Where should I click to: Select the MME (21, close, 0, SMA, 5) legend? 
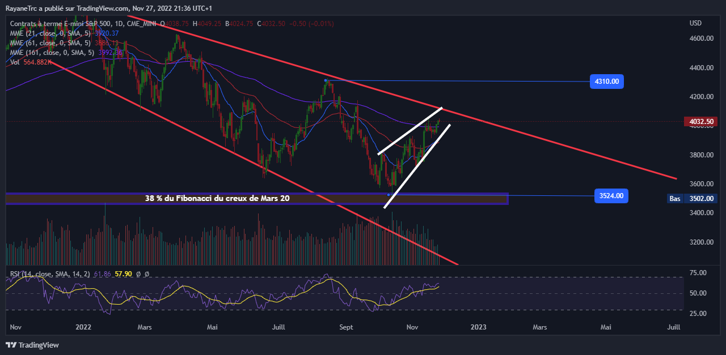click(x=50, y=33)
